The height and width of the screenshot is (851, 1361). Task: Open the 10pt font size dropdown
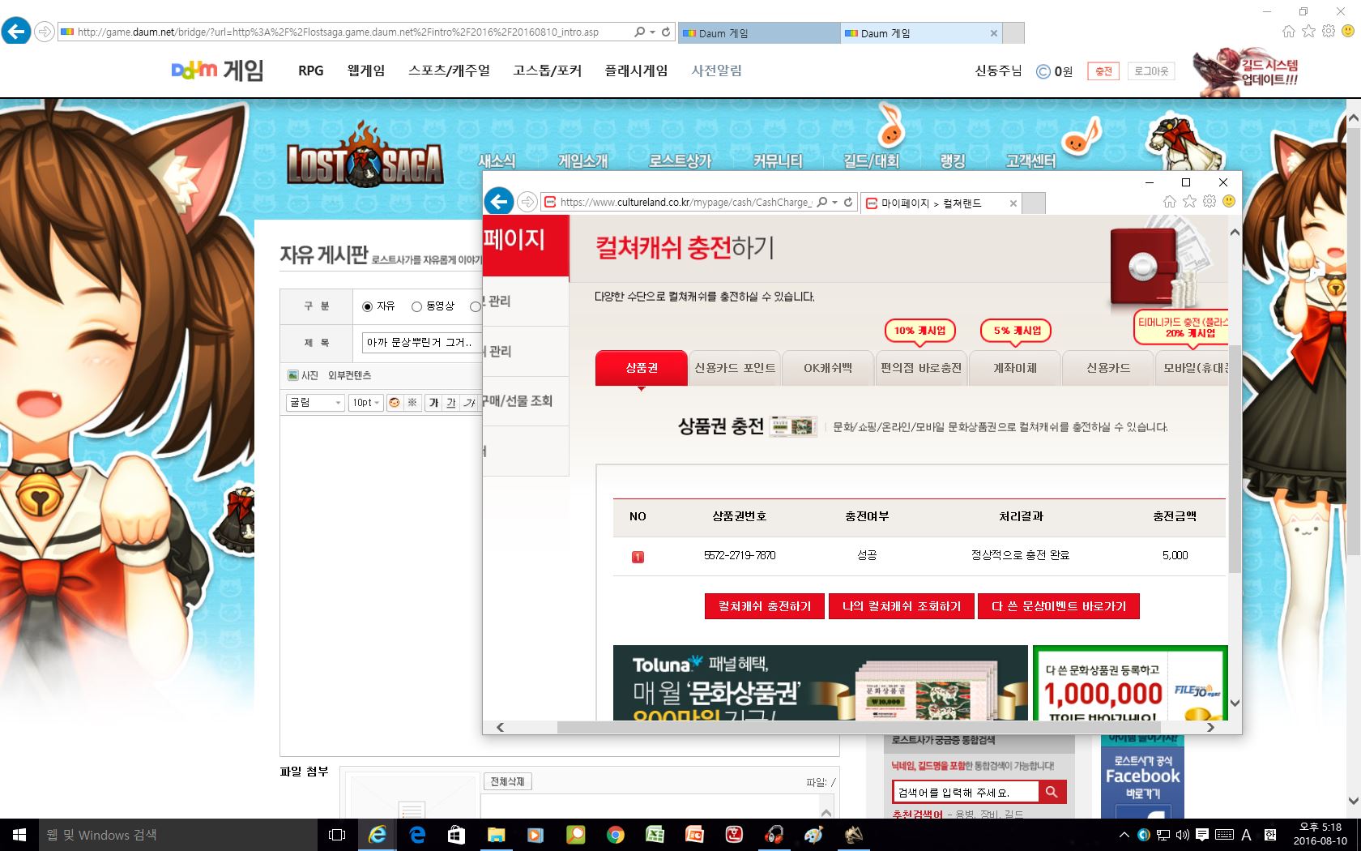(365, 402)
